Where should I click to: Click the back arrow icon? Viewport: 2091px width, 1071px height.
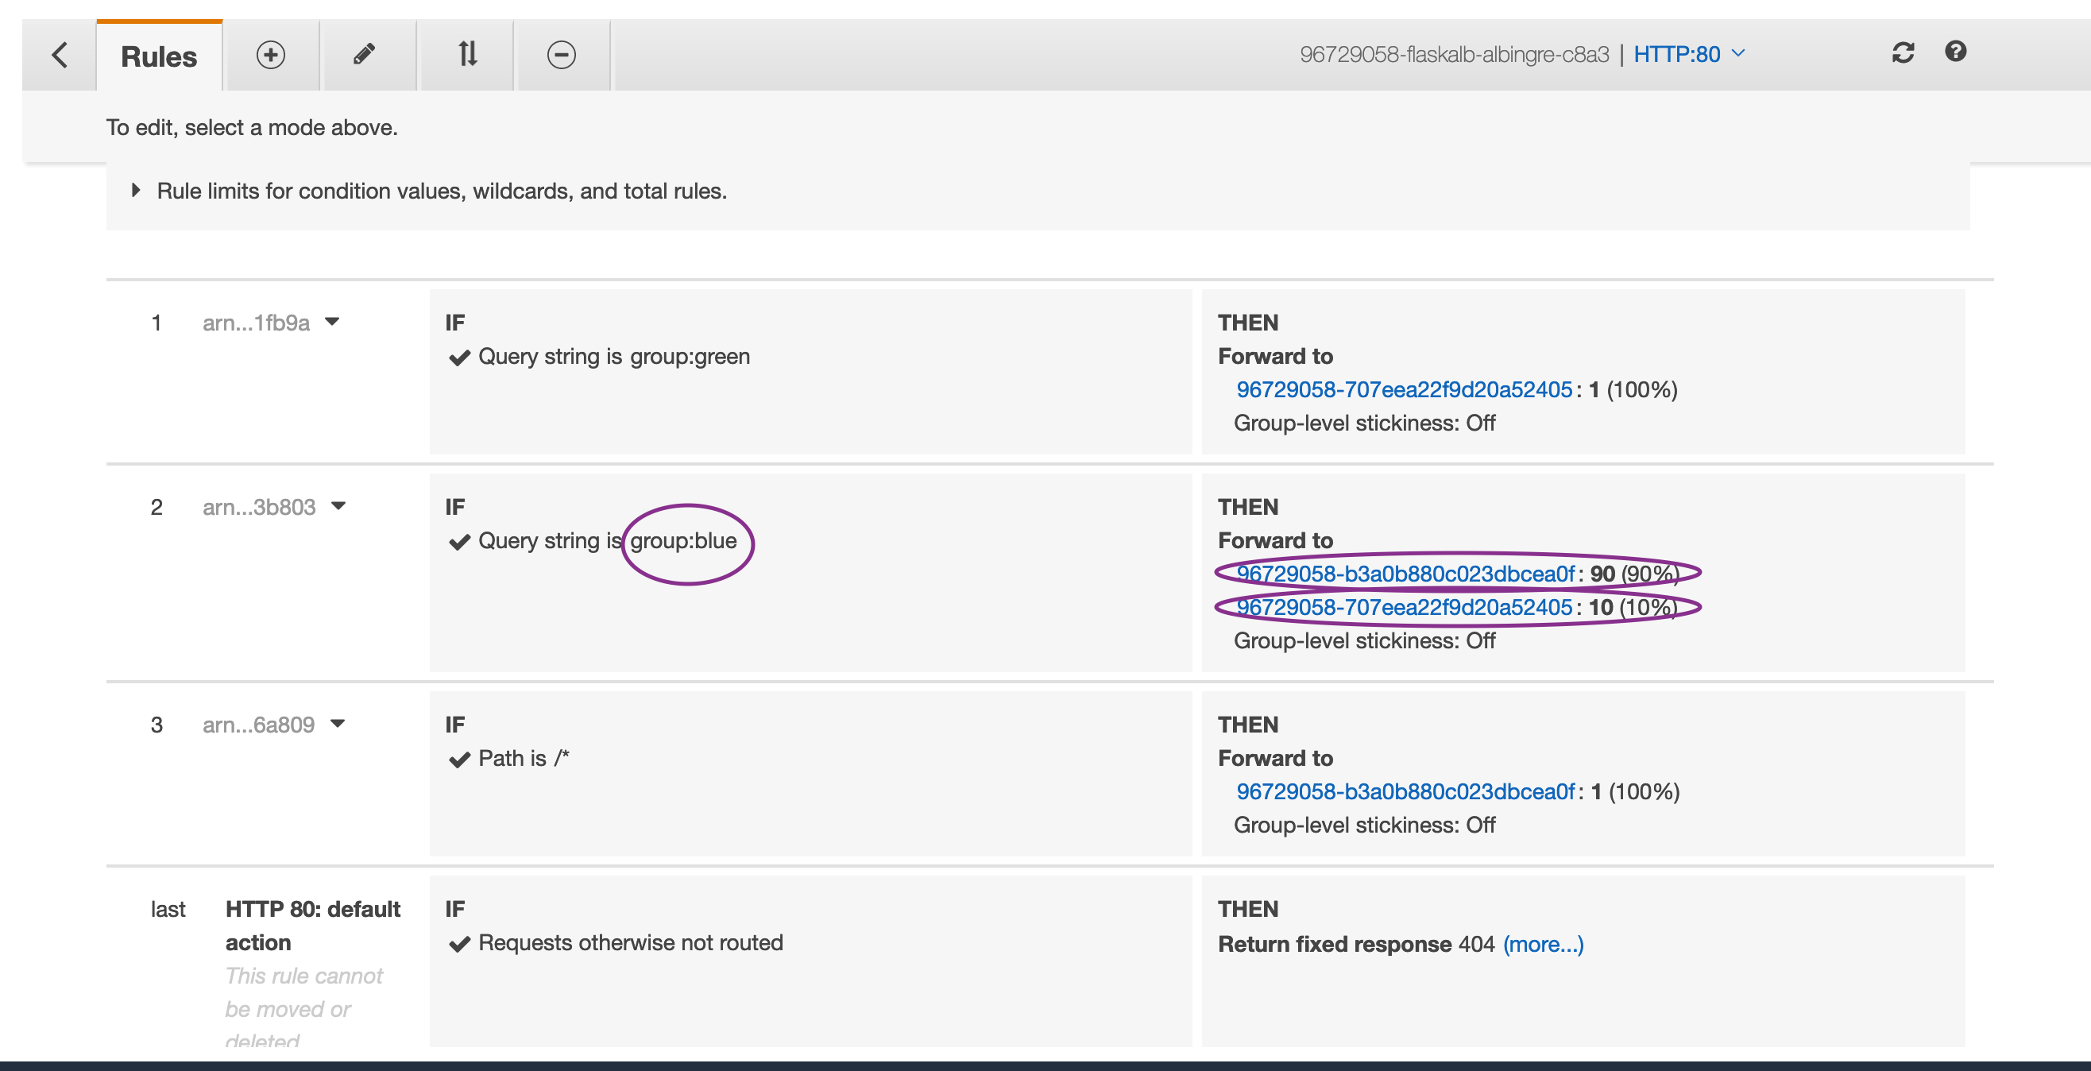(59, 55)
